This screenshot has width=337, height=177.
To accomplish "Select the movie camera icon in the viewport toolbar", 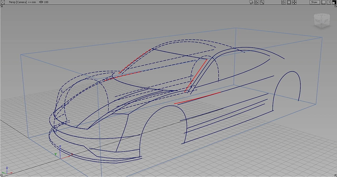I will (x=251, y=2).
